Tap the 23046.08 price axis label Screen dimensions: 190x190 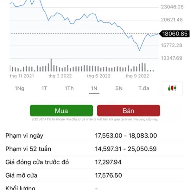pyautogui.click(x=172, y=7)
